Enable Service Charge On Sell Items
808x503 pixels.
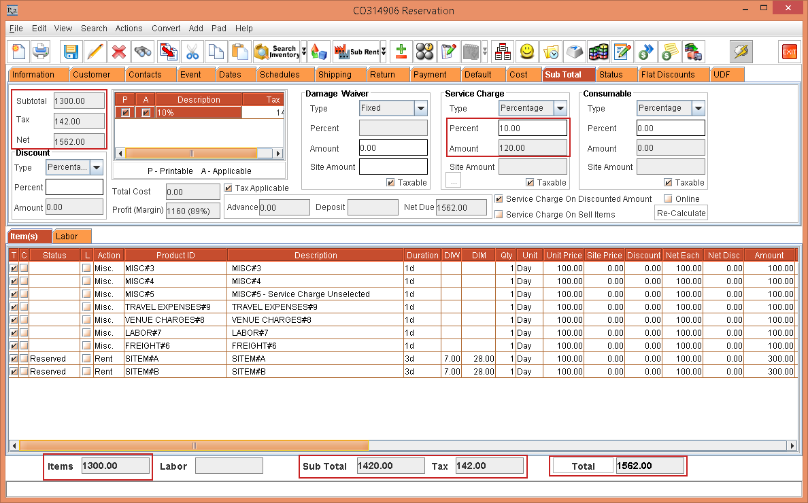tap(499, 215)
